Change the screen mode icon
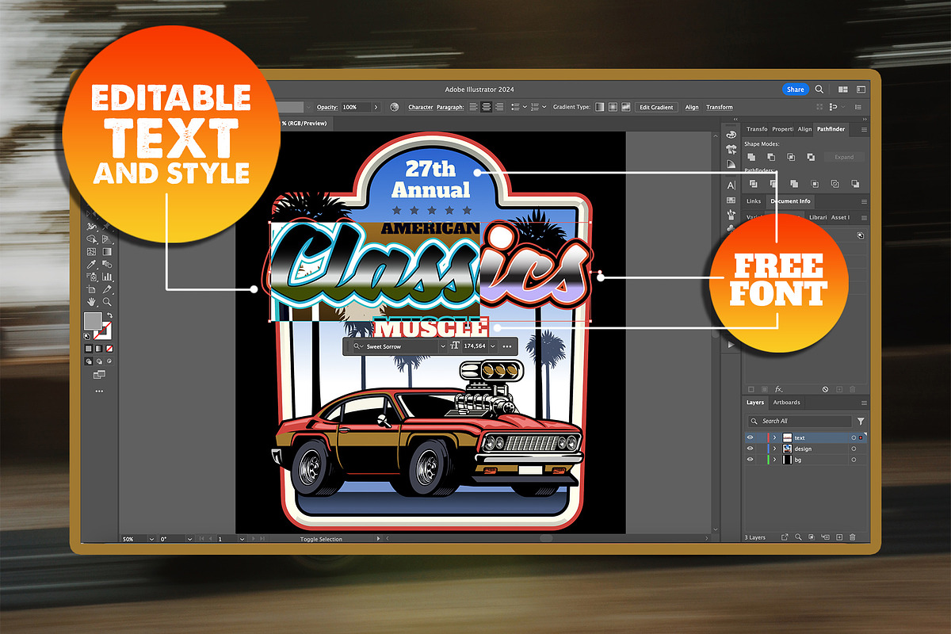951x634 pixels. [x=99, y=374]
